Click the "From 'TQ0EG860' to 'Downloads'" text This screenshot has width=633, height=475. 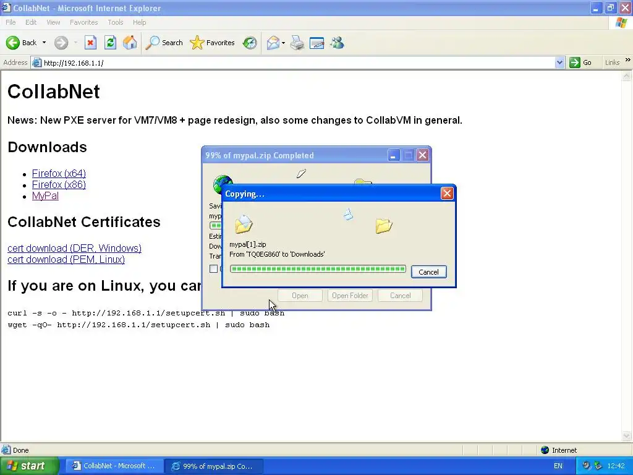tap(277, 254)
